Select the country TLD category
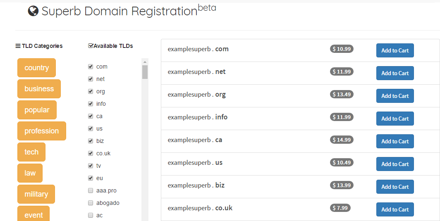440x221 pixels. pos(36,68)
